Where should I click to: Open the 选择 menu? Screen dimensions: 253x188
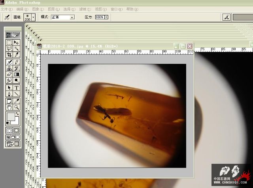[x=70, y=10]
